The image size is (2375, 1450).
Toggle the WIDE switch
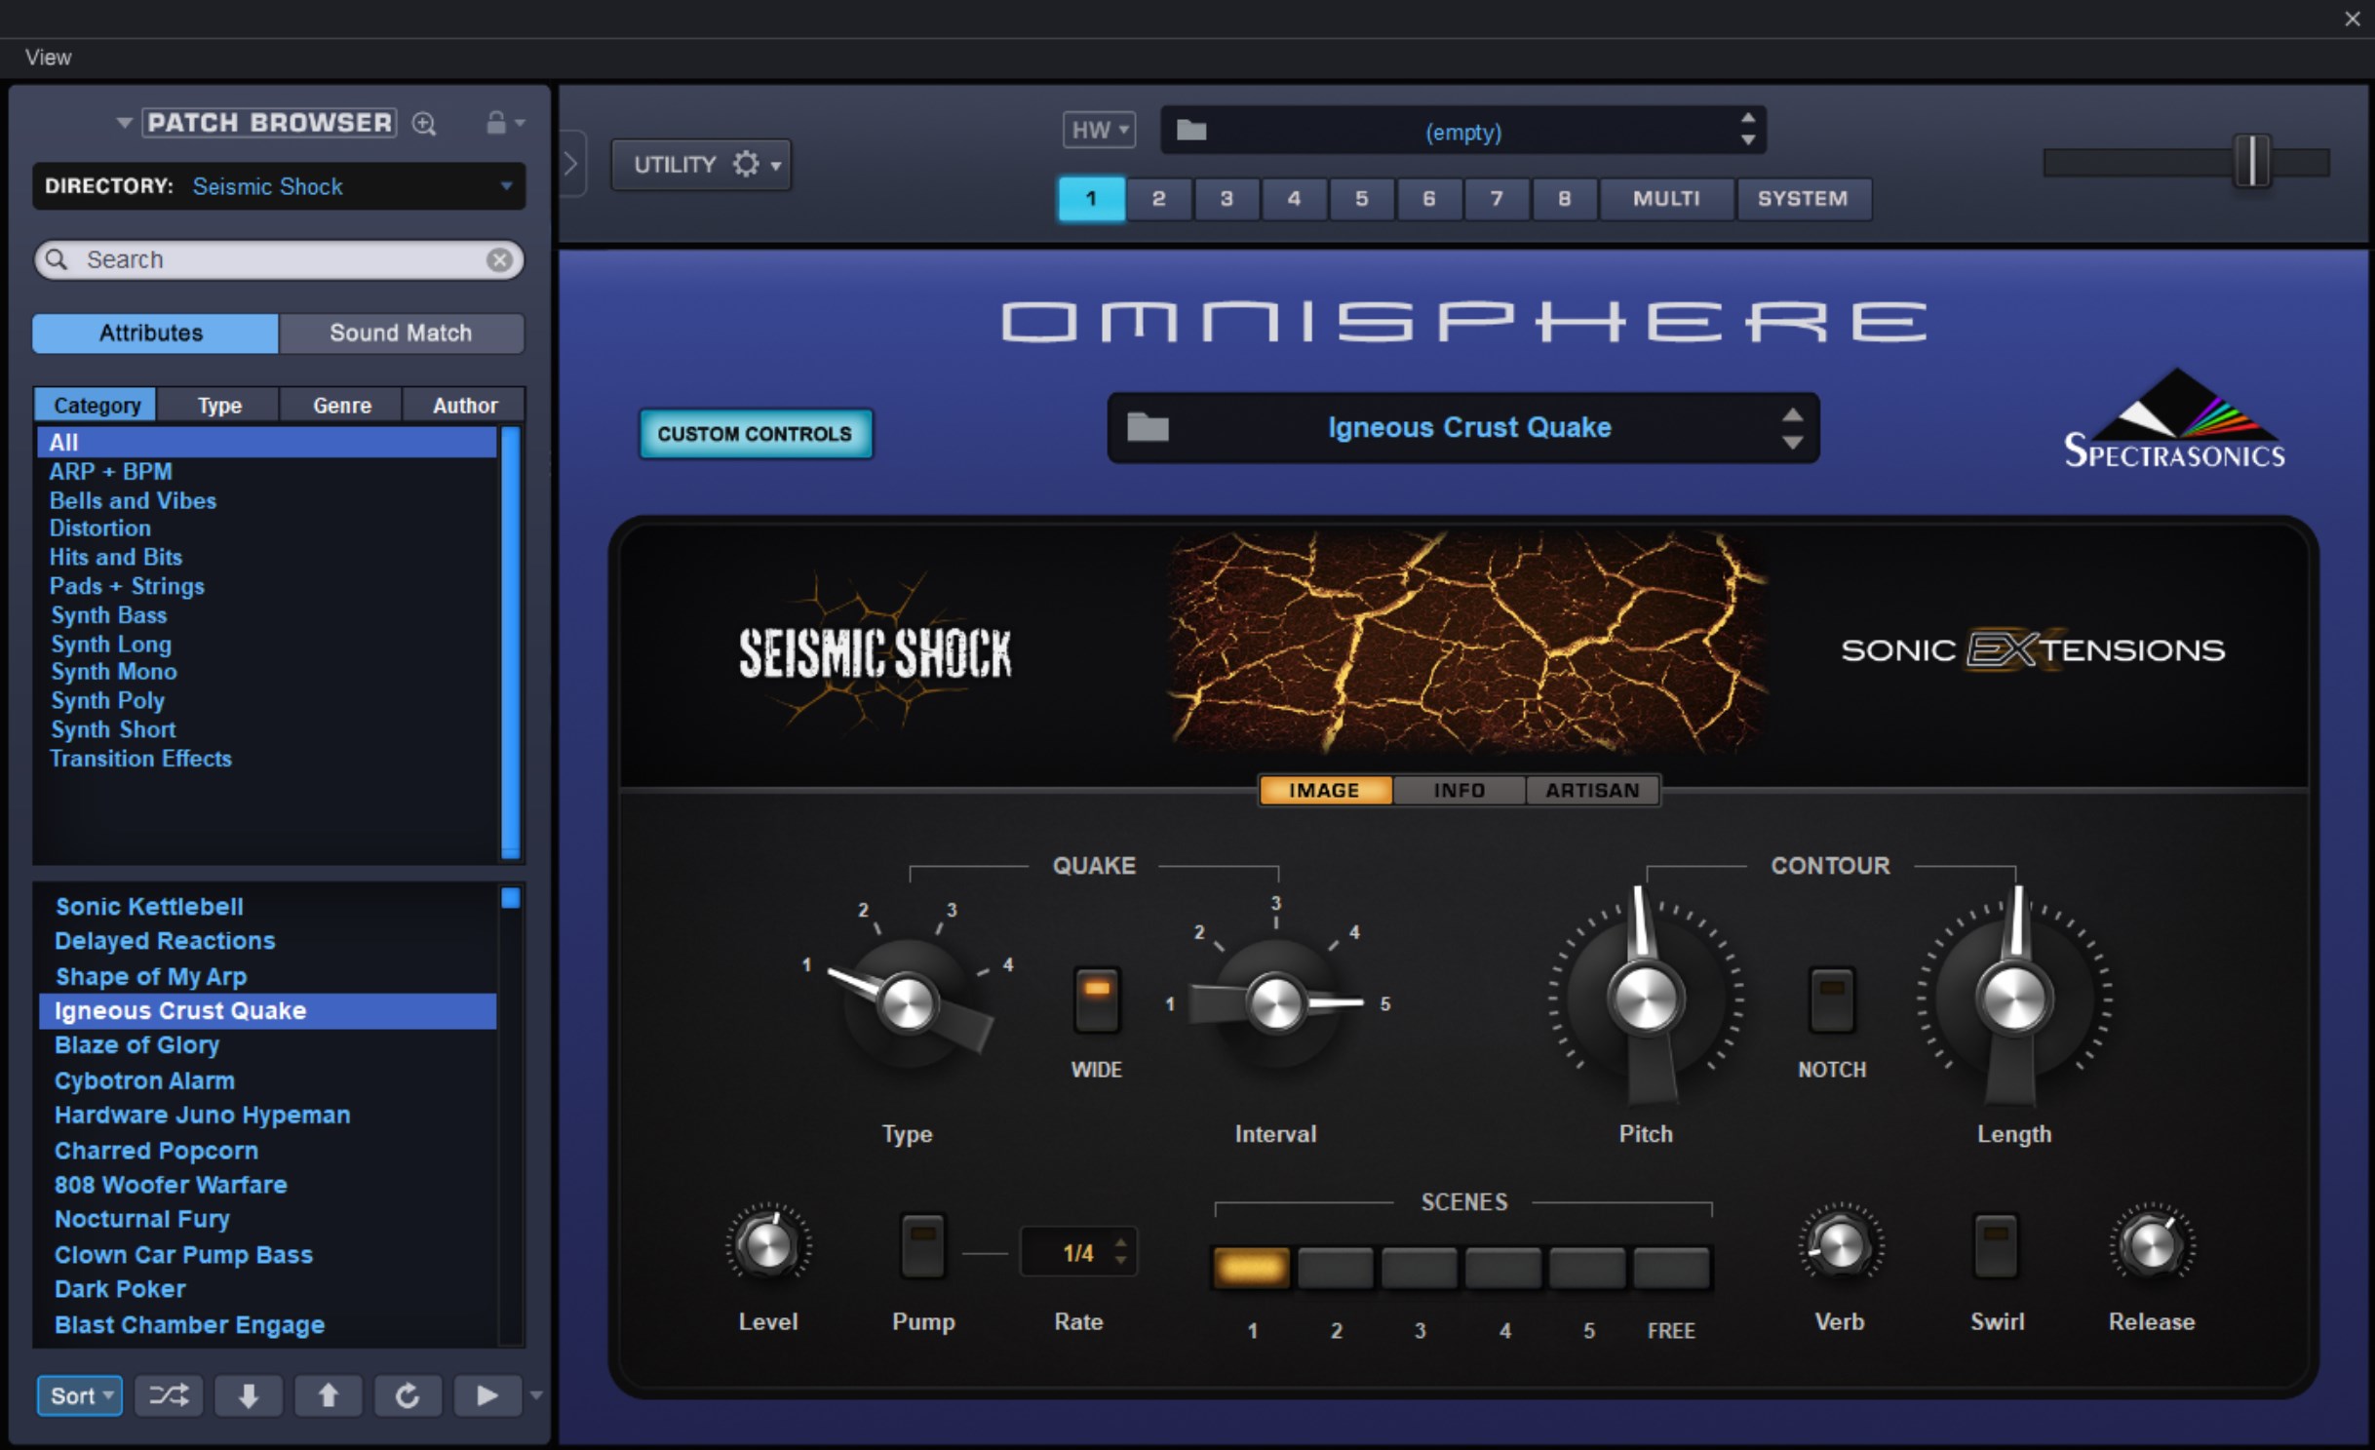pyautogui.click(x=1097, y=999)
